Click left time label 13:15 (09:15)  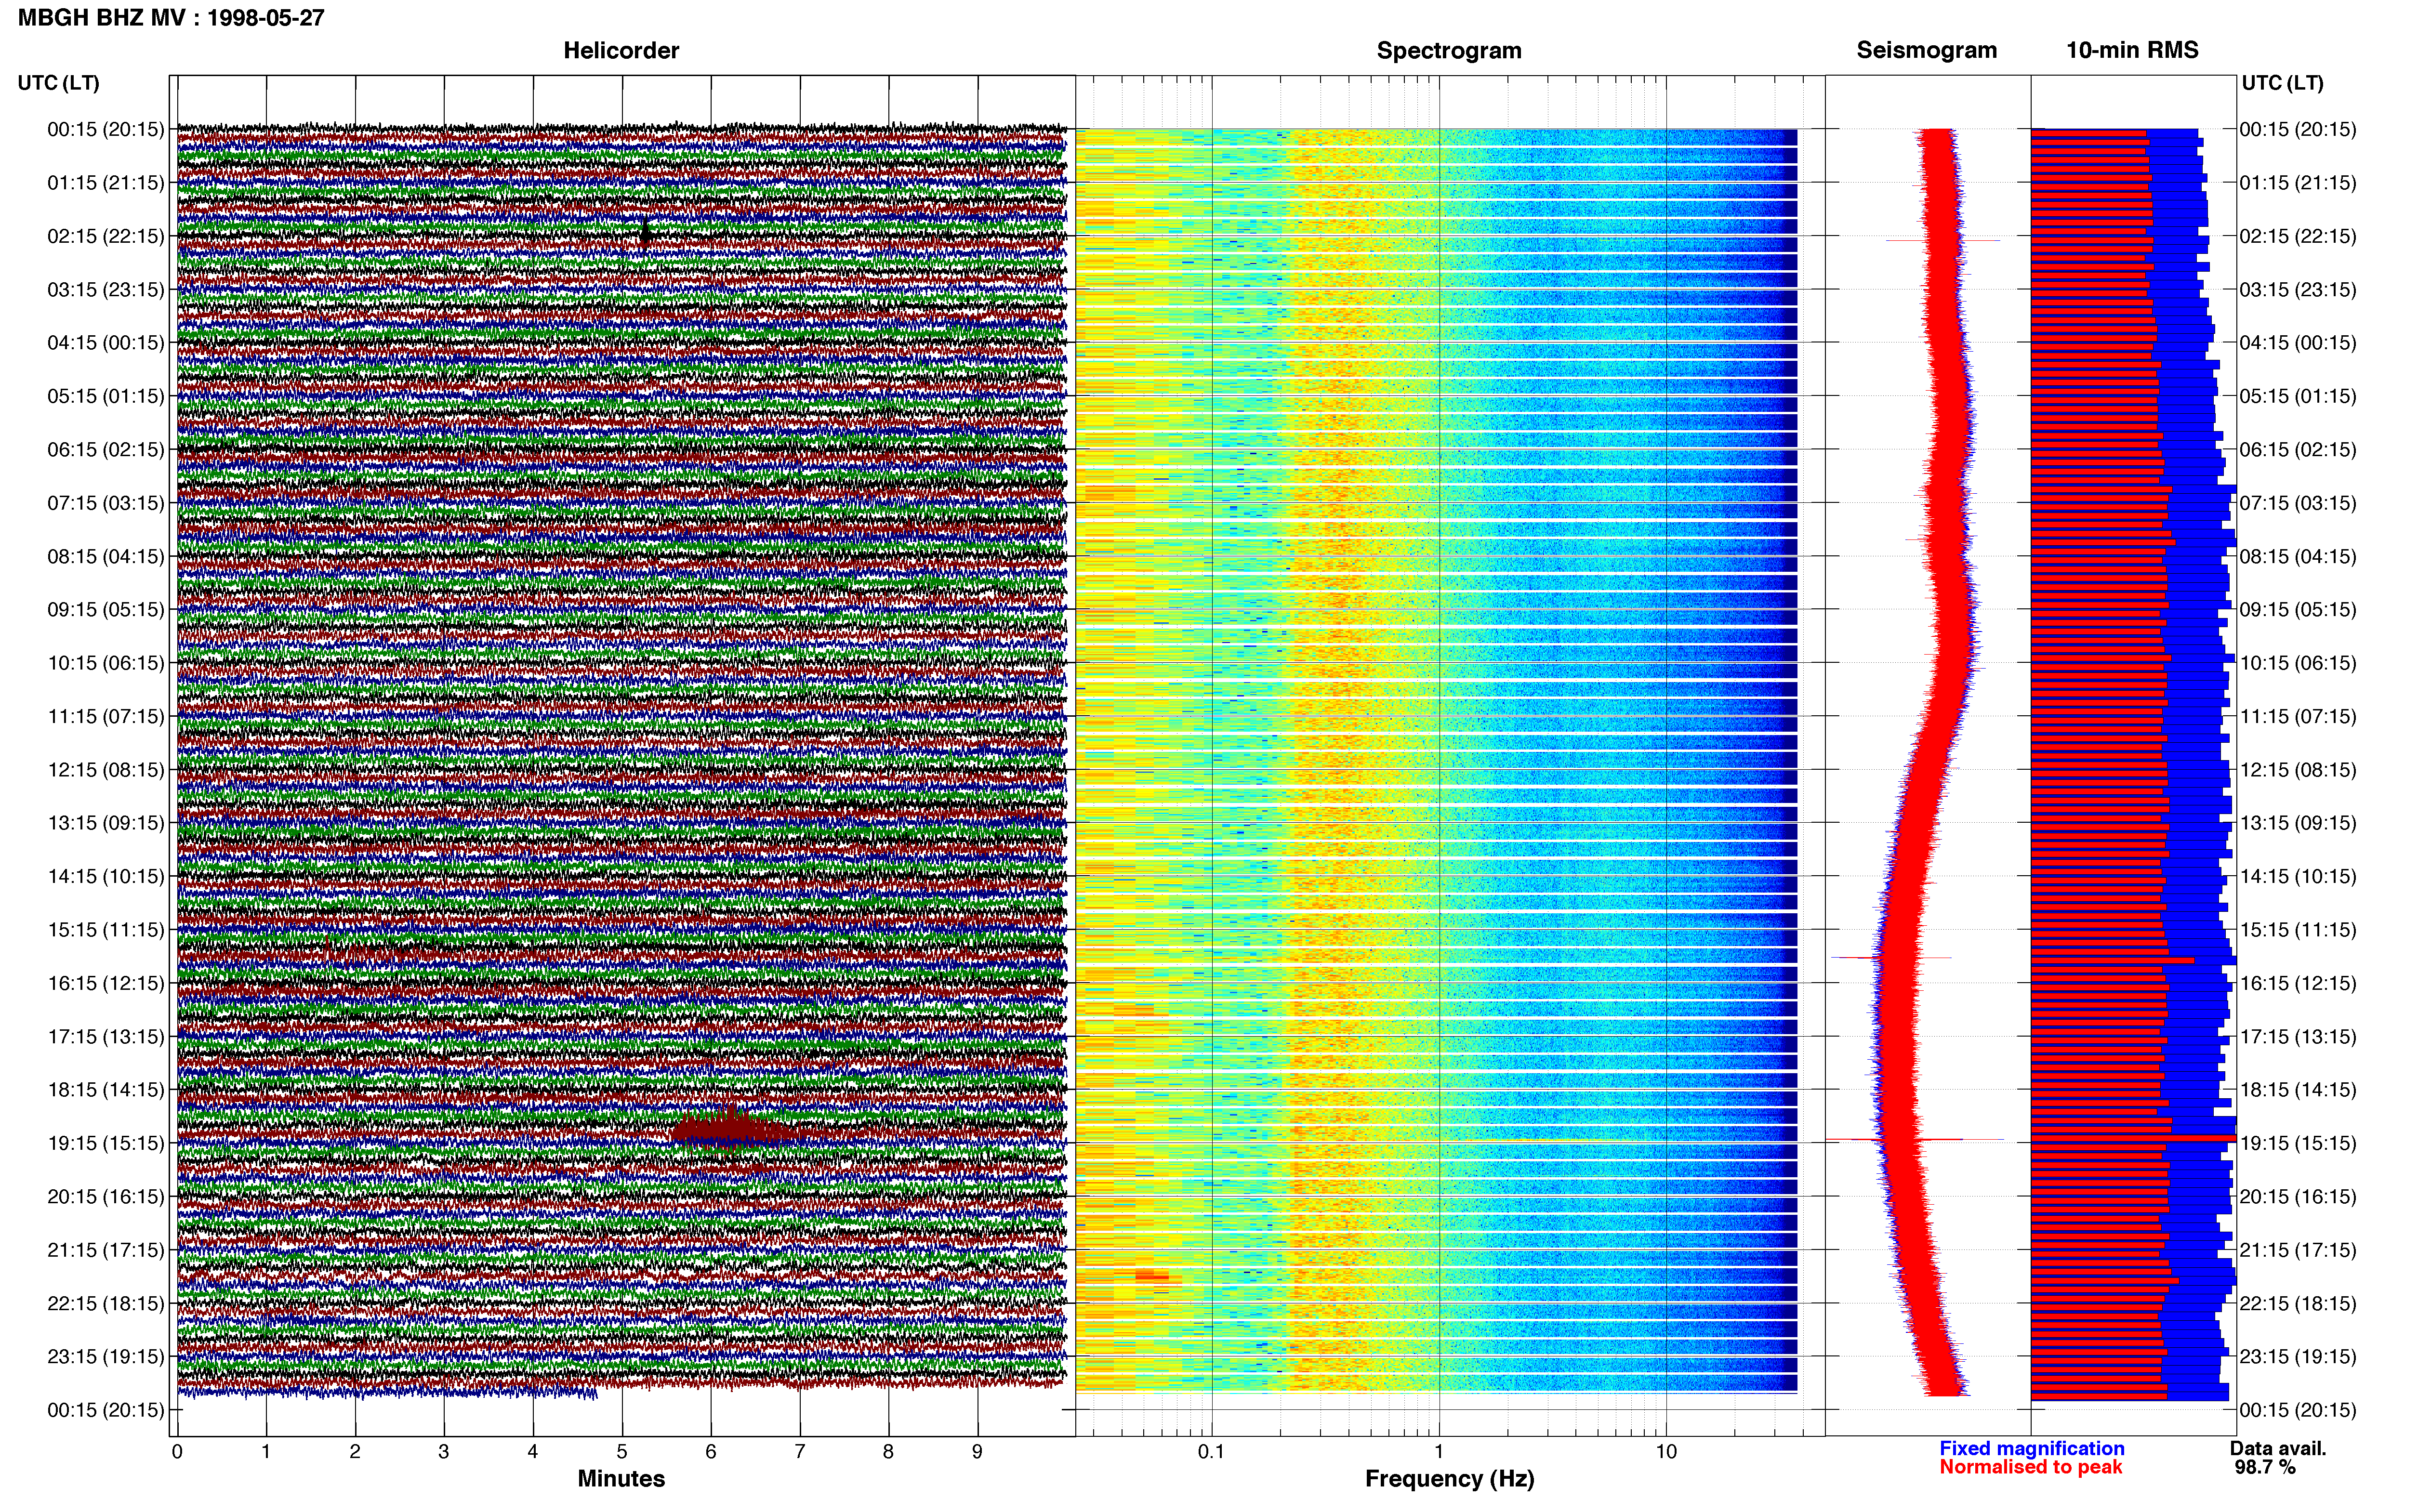coord(106,823)
